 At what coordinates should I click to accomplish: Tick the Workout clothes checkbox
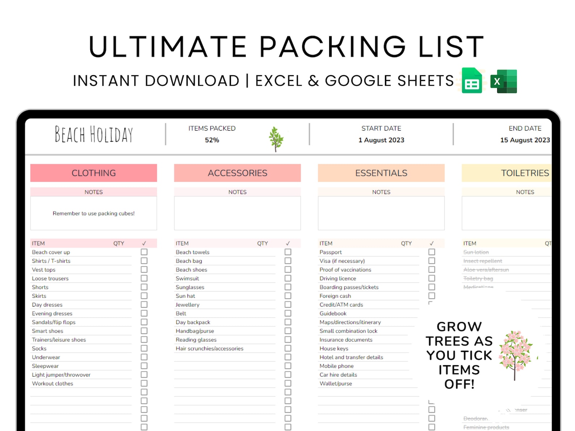144,383
